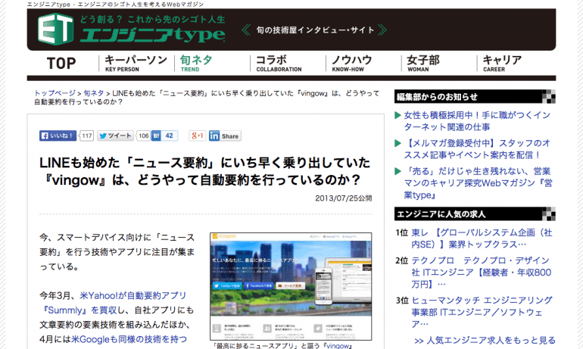Image resolution: width=583 pixels, height=349 pixels.
Task: Open the 1位 東レ job listing
Action: click(482, 238)
